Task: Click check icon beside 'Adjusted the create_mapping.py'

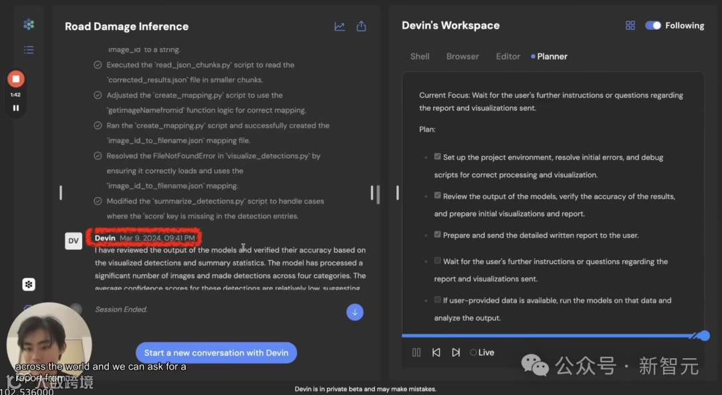Action: (98, 96)
